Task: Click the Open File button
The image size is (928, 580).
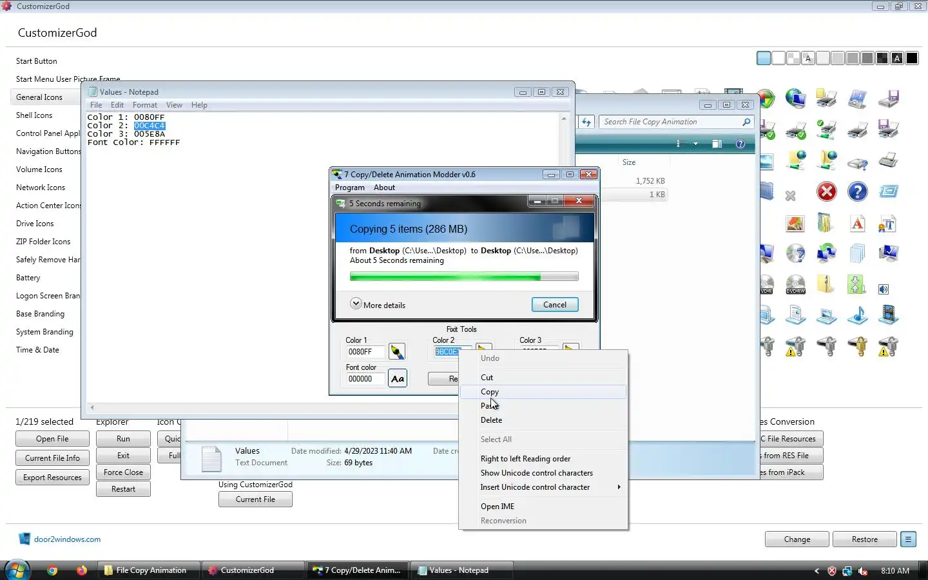Action: click(x=52, y=439)
